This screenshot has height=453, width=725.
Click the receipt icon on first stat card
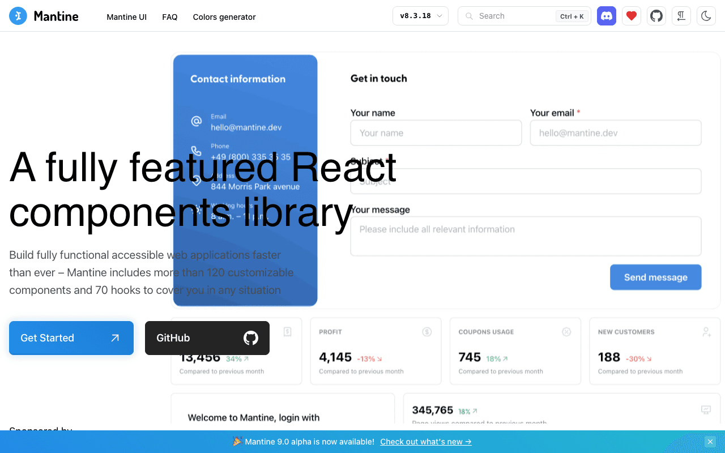point(287,332)
